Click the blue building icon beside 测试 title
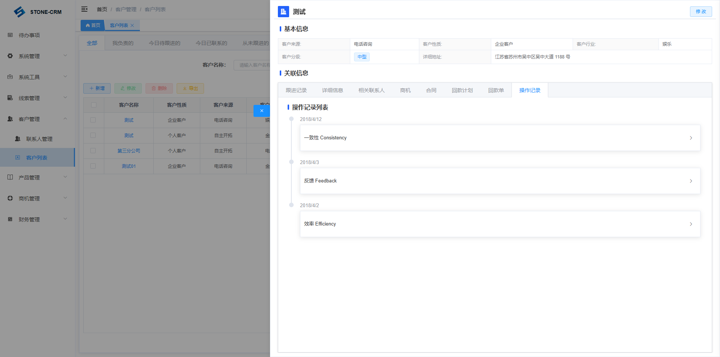The height and width of the screenshot is (357, 720). (x=283, y=12)
